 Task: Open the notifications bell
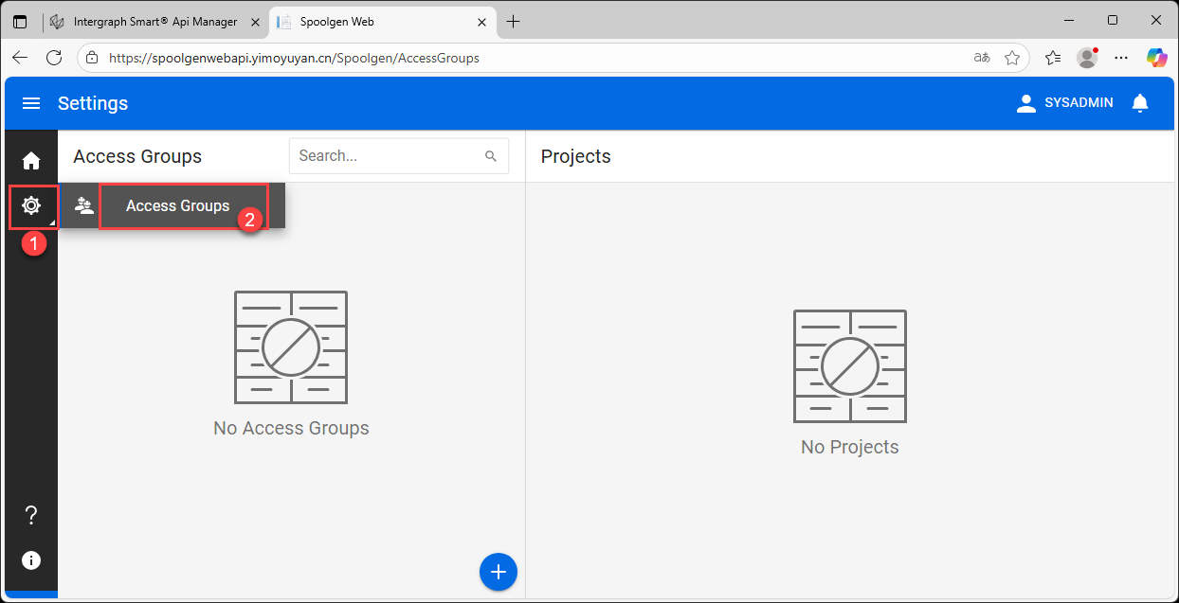point(1140,103)
